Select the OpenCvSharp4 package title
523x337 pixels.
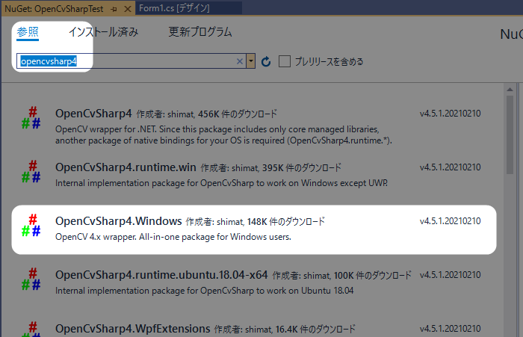point(93,114)
